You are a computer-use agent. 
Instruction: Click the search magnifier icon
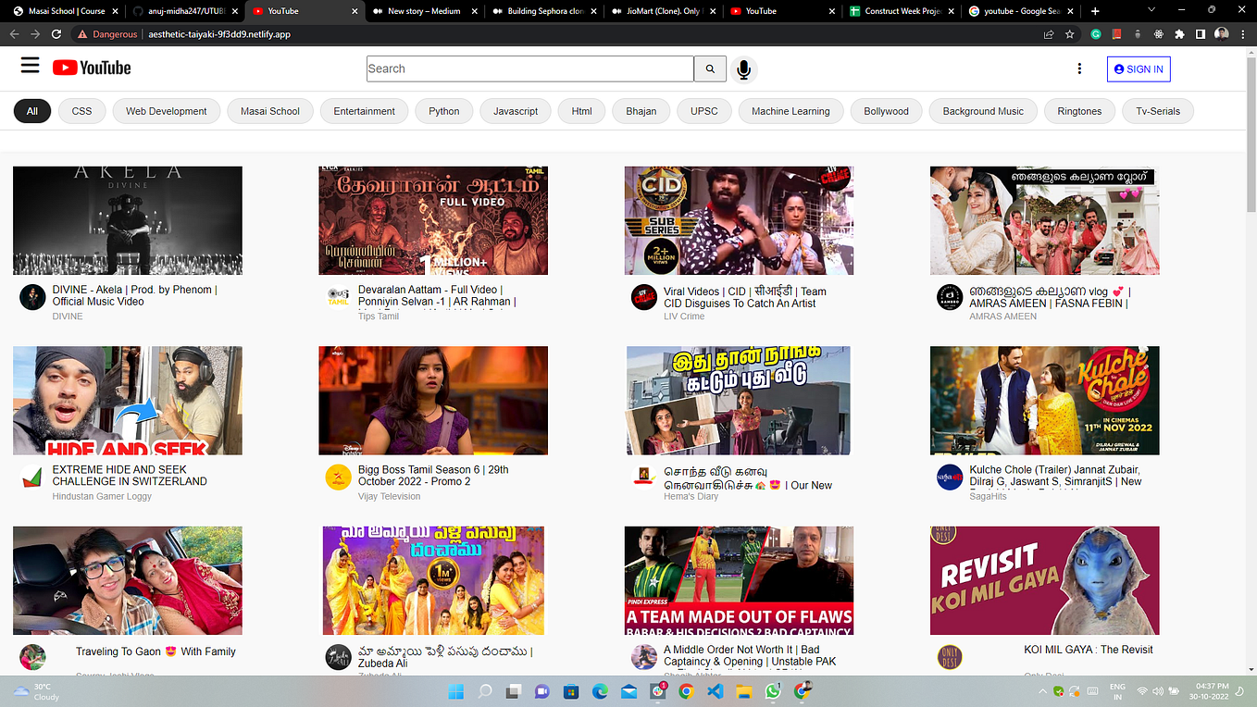[709, 68]
